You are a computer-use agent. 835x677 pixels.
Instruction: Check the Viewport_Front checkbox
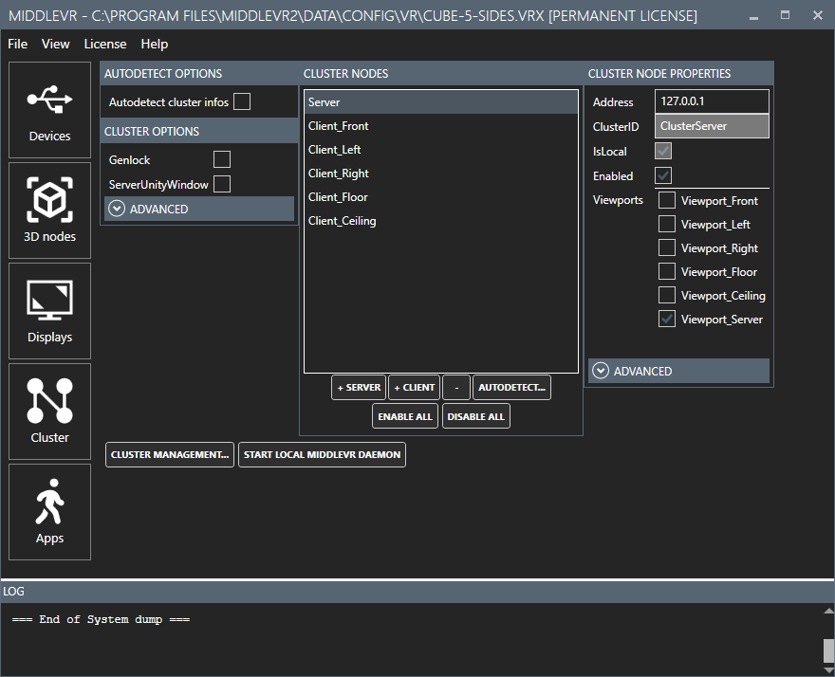point(667,200)
